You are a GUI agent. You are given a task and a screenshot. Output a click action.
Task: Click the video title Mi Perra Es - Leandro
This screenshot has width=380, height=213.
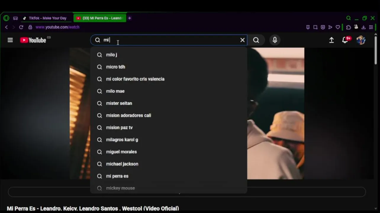point(93,209)
